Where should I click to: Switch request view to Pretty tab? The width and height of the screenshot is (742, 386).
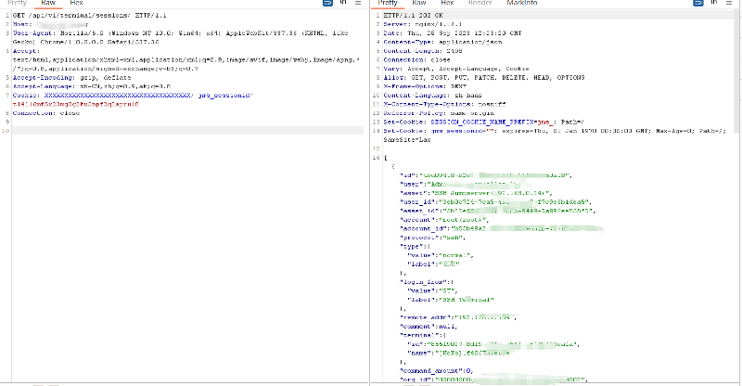(17, 3)
